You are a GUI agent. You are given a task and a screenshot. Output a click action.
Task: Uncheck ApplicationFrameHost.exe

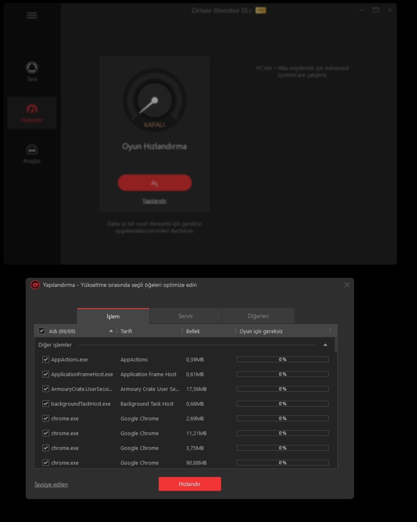(46, 374)
